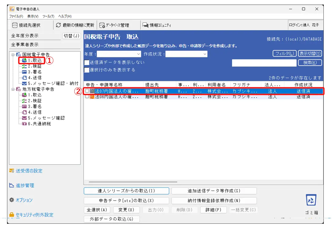This screenshot has width=332, height=228.
Task: Open the ツール(T) menu
Action: (48, 16)
